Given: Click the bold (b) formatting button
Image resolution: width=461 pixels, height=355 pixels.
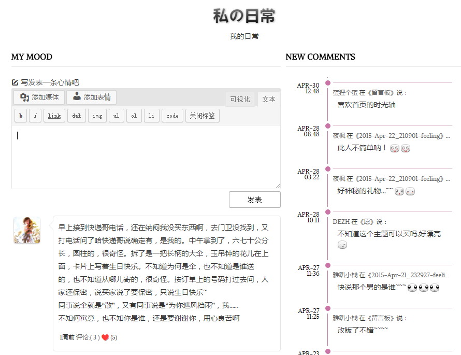Looking at the screenshot, I should pyautogui.click(x=20, y=116).
